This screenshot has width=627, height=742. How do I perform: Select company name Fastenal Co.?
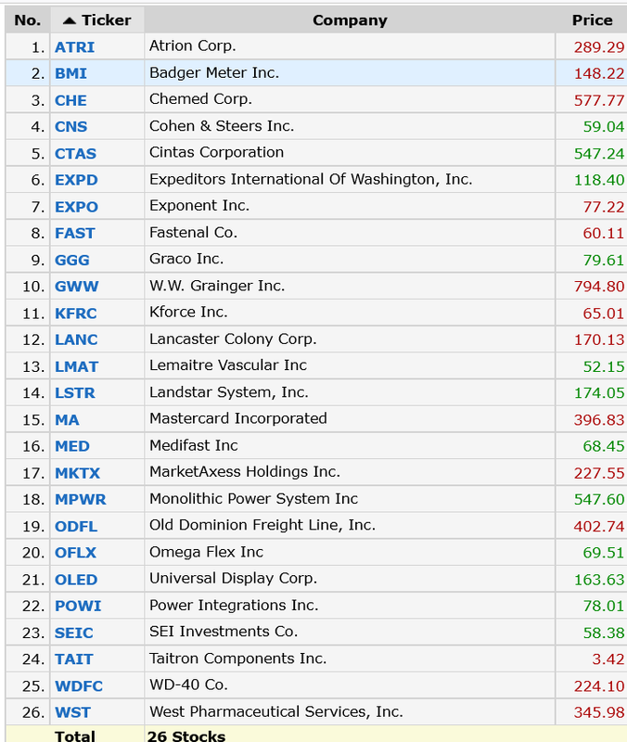tap(194, 233)
